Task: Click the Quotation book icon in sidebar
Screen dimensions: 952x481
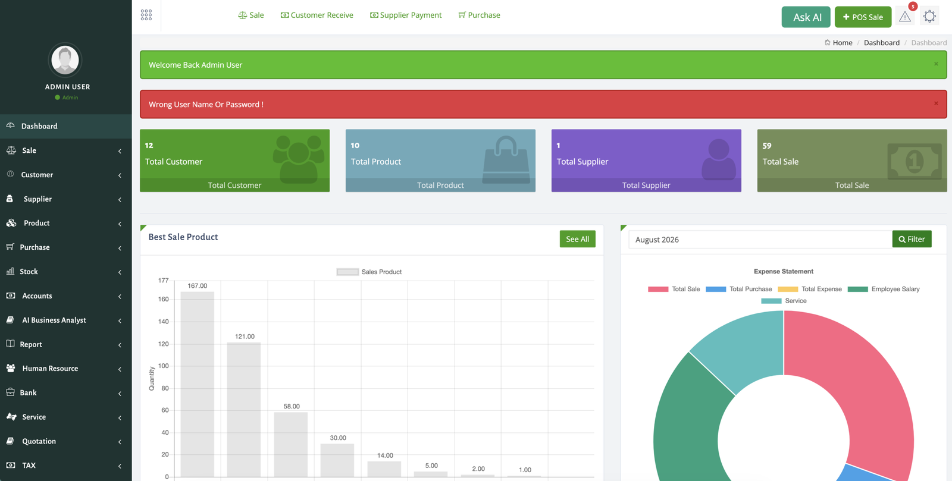Action: pos(10,441)
